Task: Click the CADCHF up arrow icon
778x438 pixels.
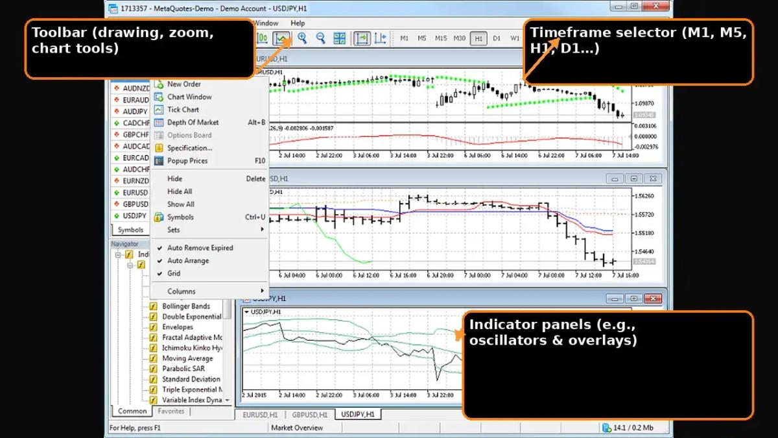Action: (x=117, y=123)
